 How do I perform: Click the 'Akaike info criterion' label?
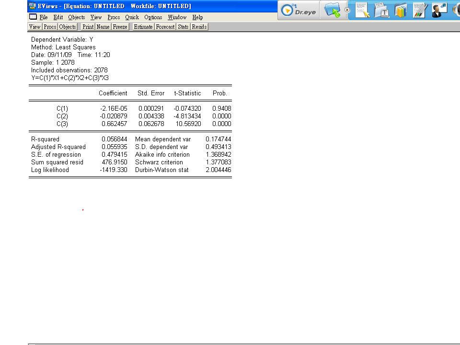click(162, 155)
